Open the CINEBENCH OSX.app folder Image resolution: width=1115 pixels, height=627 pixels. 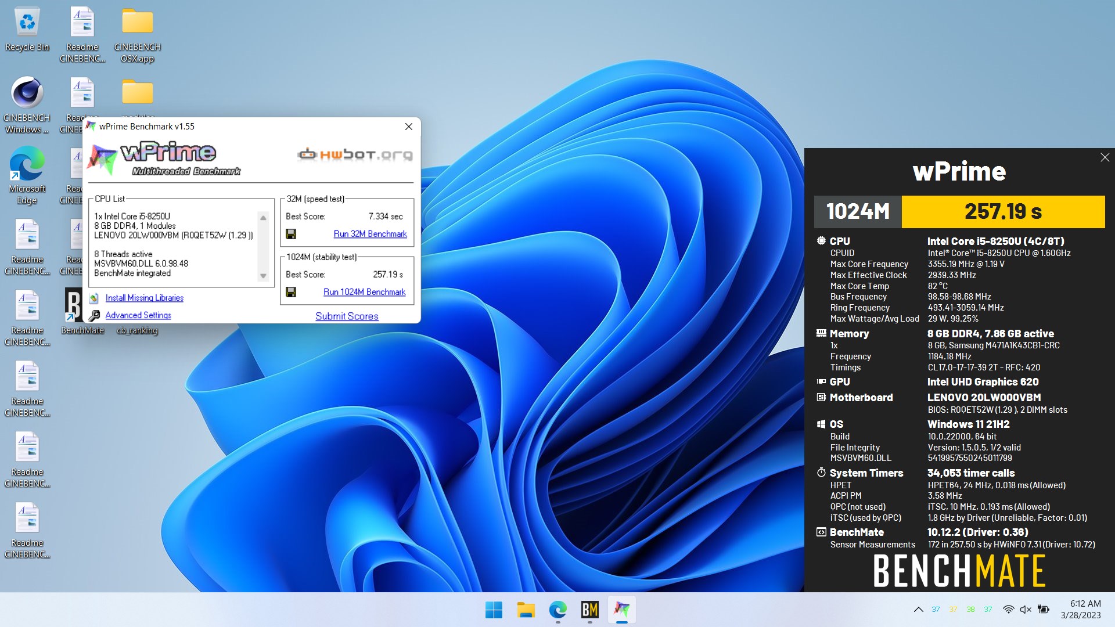[x=138, y=35]
